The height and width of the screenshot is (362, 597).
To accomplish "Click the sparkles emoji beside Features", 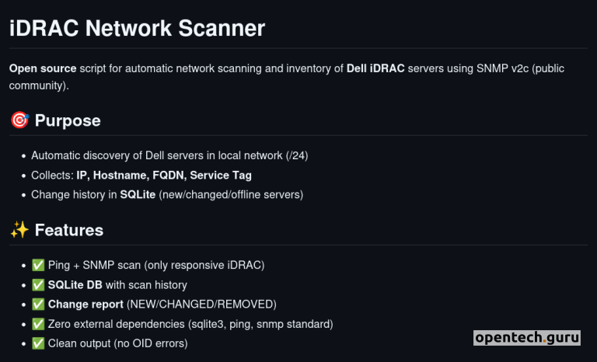I will [x=19, y=230].
